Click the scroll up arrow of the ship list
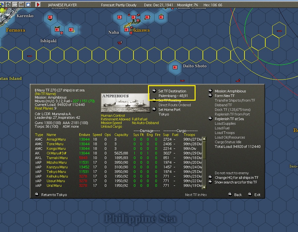The width and height of the screenshot is (298, 232). pos(204,139)
